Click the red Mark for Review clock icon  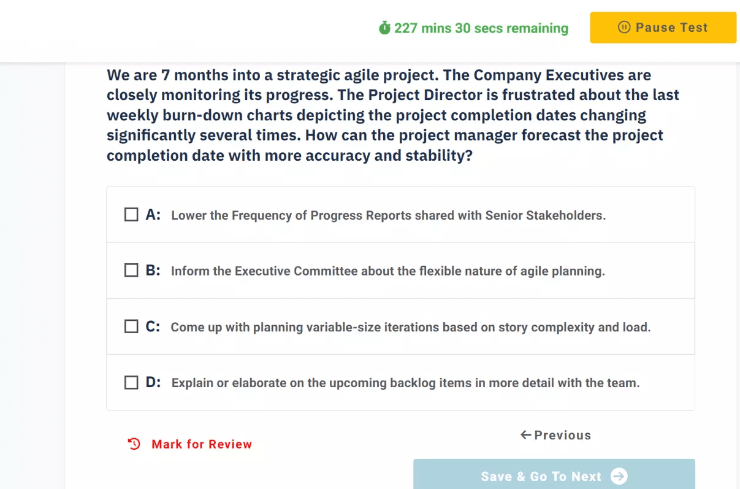pyautogui.click(x=134, y=444)
